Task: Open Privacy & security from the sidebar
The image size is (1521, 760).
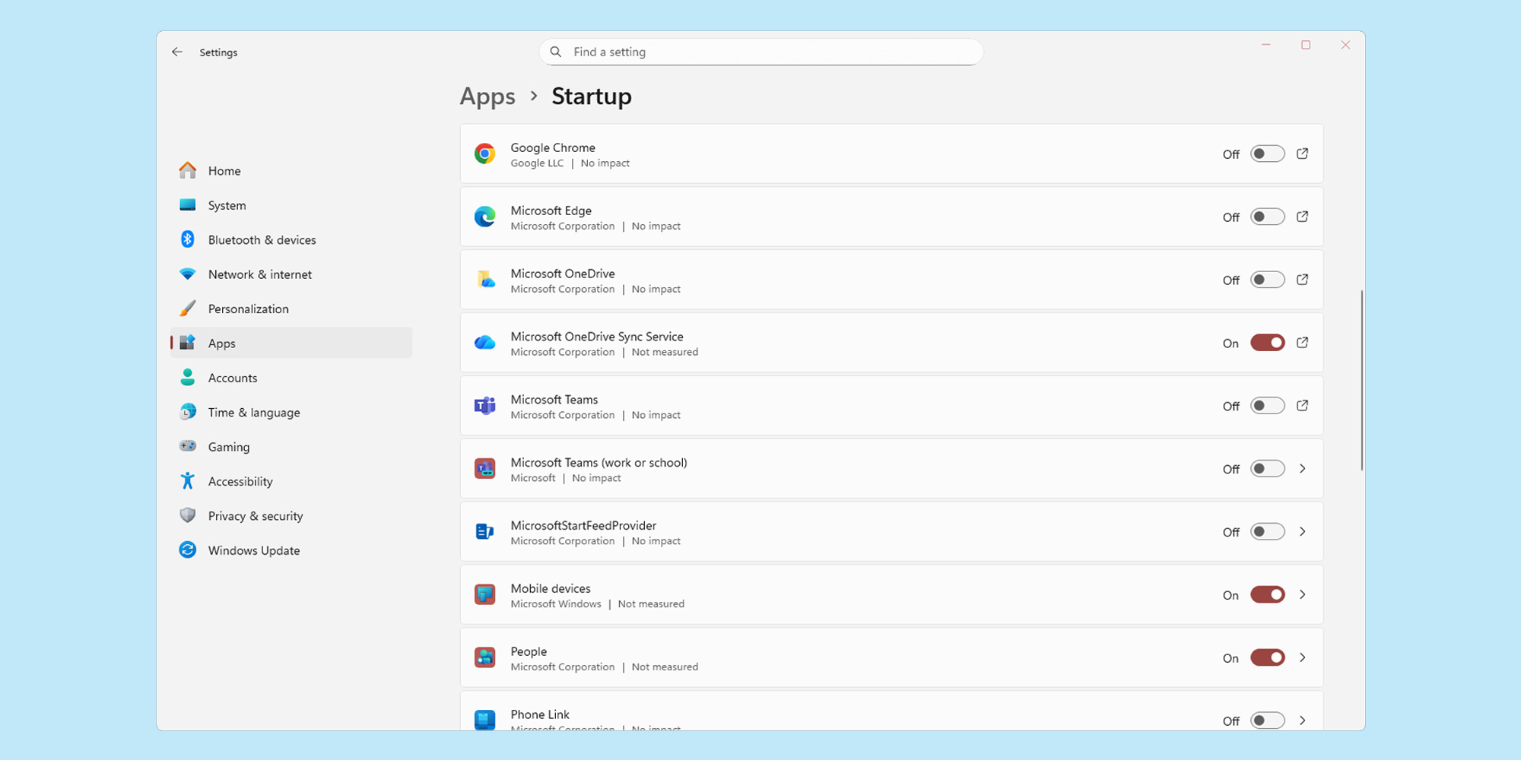Action: click(255, 515)
